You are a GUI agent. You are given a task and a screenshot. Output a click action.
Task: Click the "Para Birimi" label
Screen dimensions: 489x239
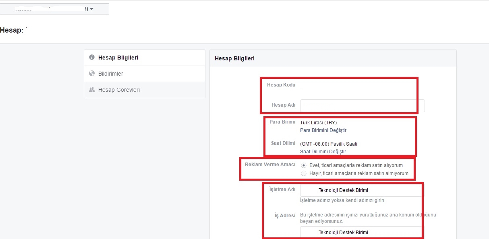(x=282, y=122)
